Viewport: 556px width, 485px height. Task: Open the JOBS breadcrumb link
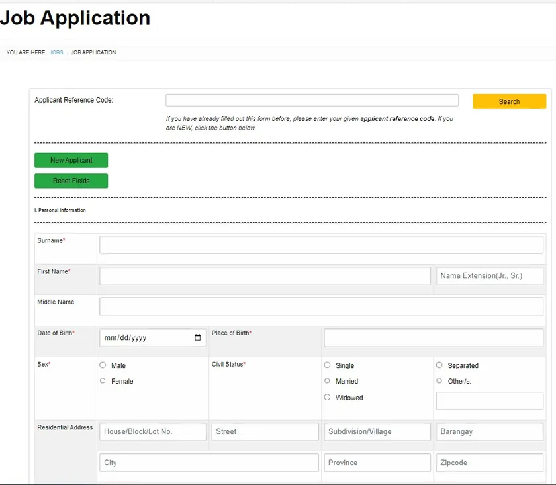pos(56,52)
